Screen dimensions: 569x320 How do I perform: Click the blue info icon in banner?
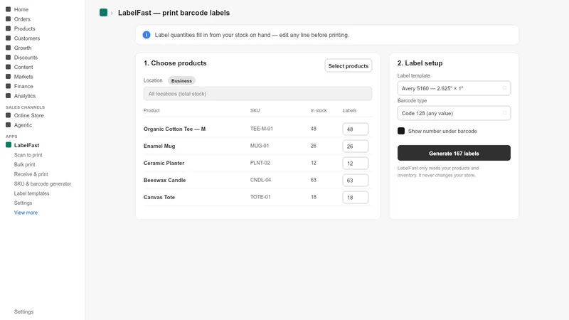tap(147, 35)
